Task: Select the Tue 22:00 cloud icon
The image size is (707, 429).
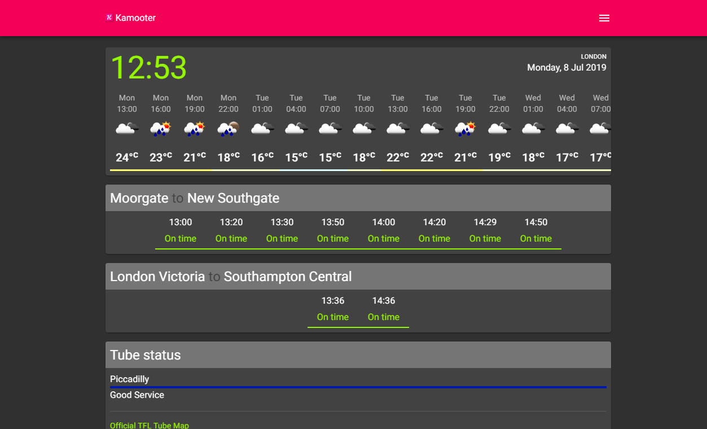Action: pos(499,129)
